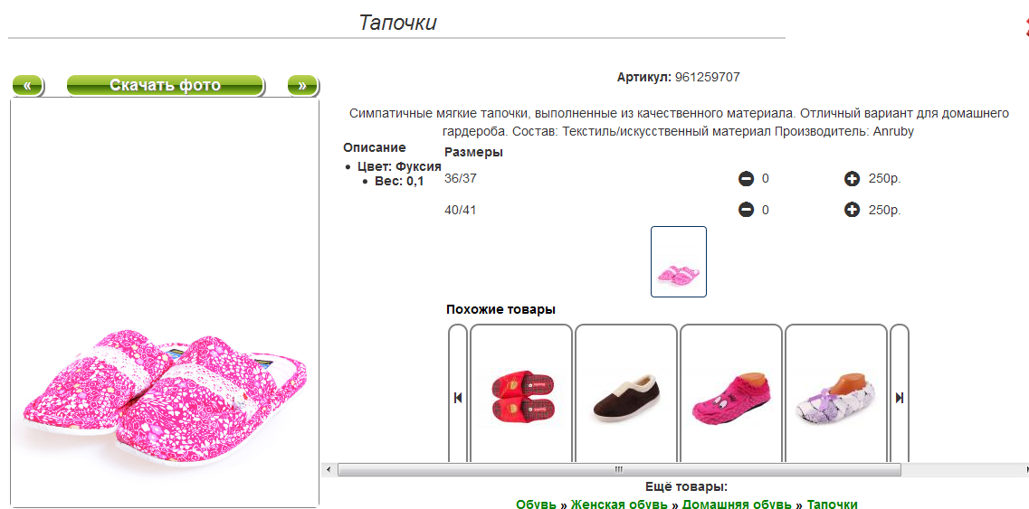Open the pink sock slipper similar product
Image resolution: width=1029 pixels, height=509 pixels.
point(732,396)
